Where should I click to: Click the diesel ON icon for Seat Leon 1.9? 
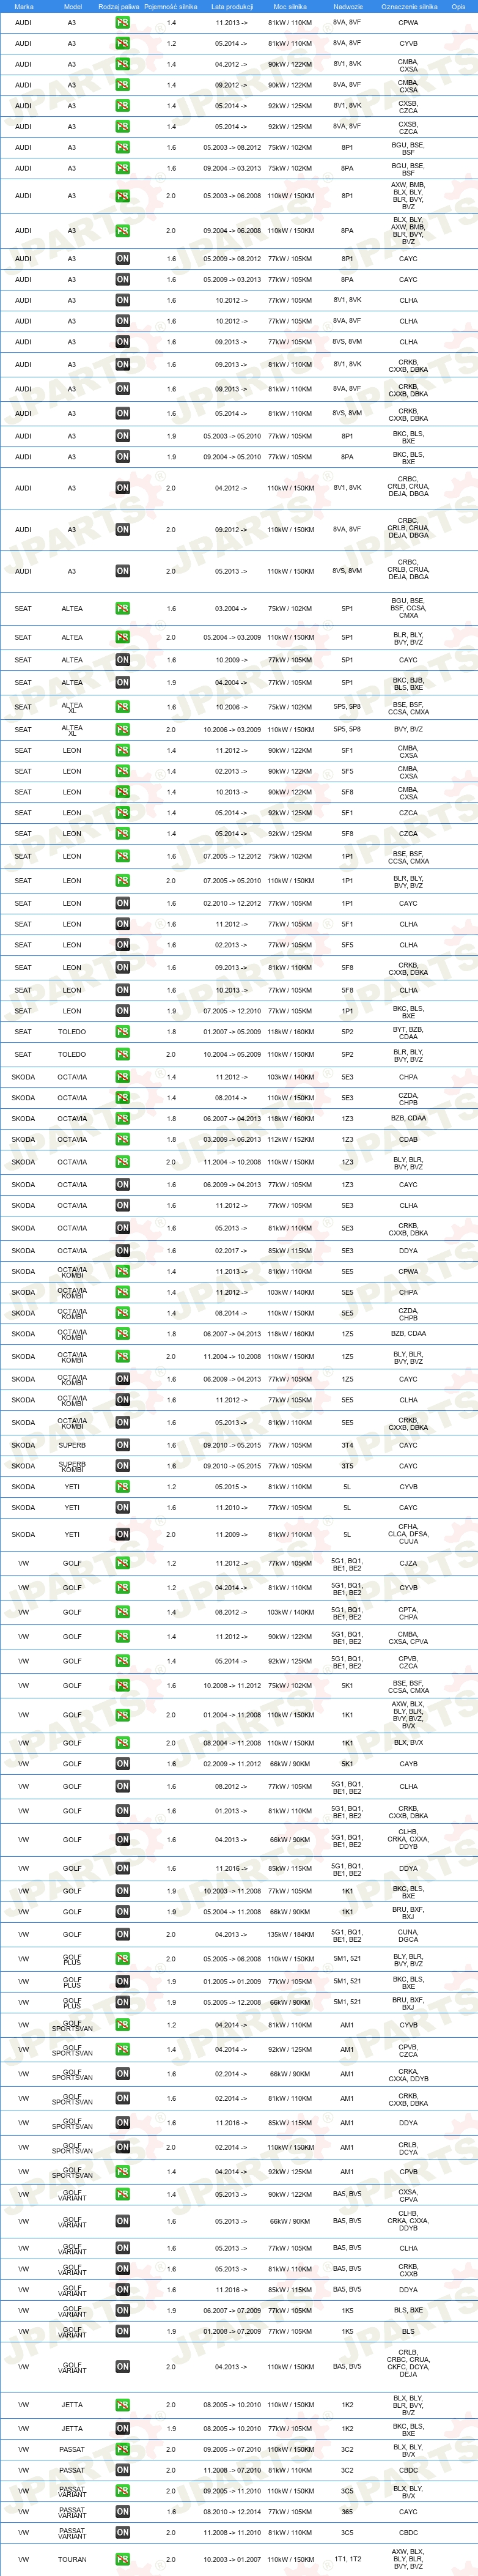click(122, 1011)
